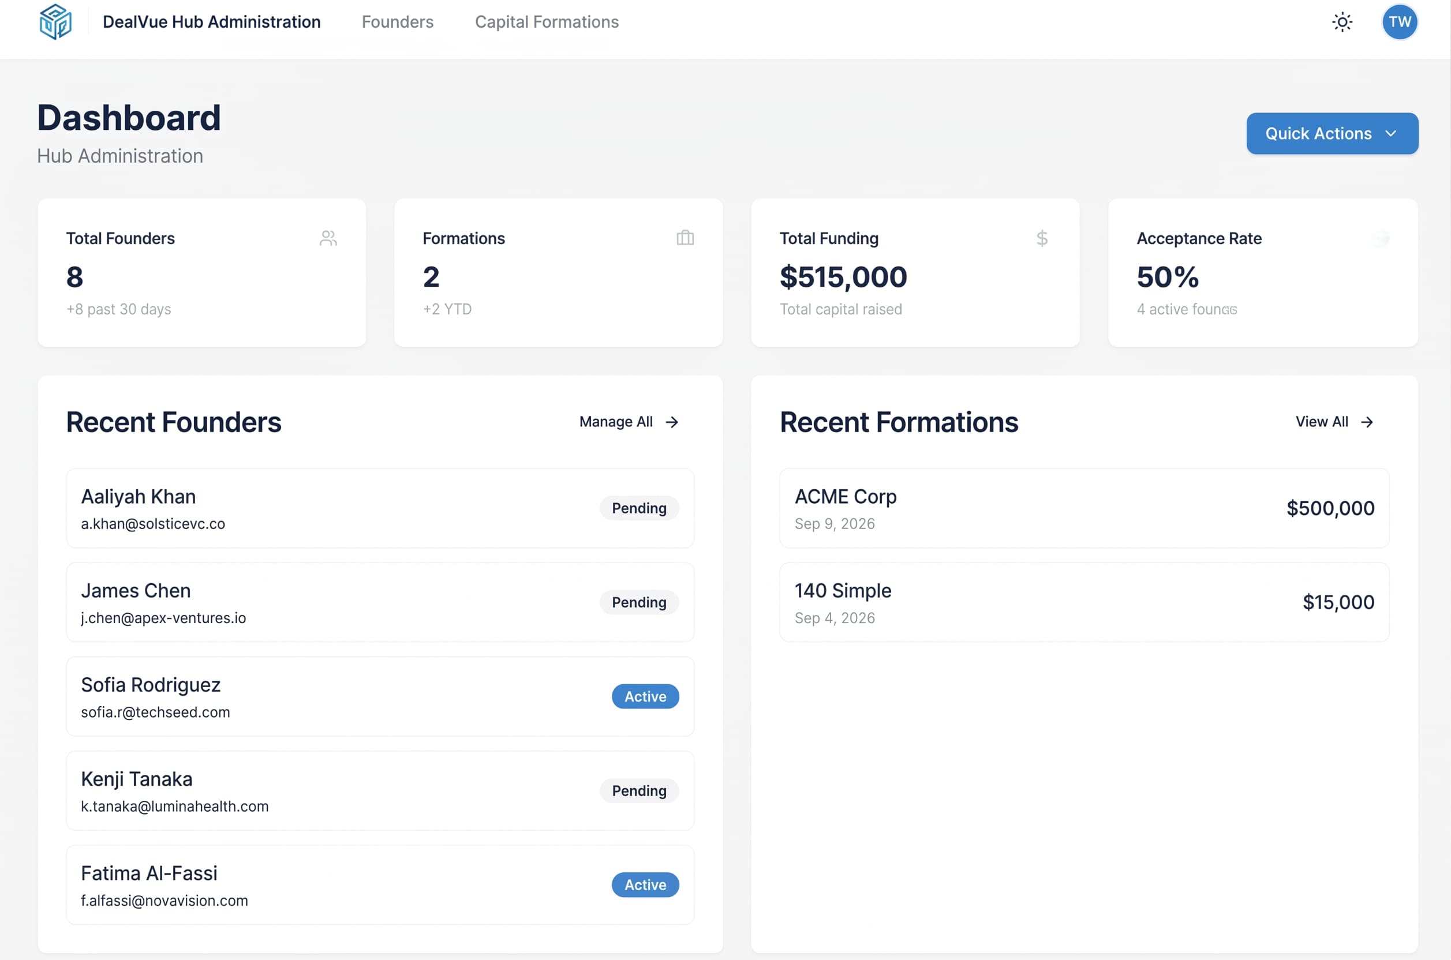Click the Recent Founders heading

click(x=174, y=422)
